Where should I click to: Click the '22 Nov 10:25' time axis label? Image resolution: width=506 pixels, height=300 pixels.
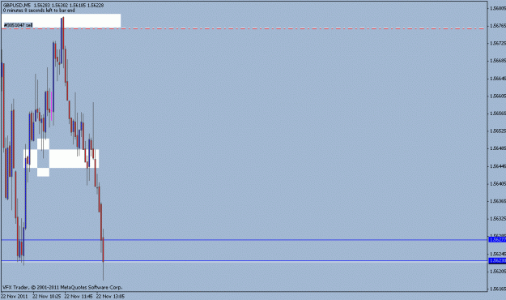[x=46, y=296]
